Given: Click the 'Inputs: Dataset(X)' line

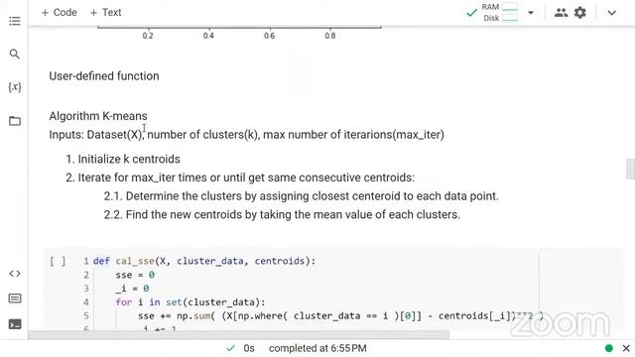Looking at the screenshot, I should pyautogui.click(x=247, y=135).
